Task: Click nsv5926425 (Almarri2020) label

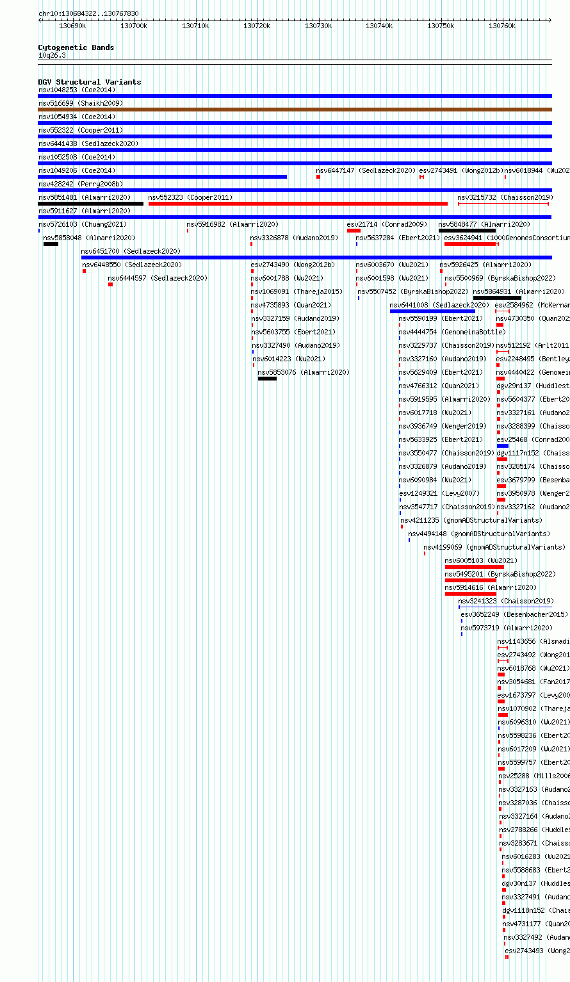Action: pos(486,265)
